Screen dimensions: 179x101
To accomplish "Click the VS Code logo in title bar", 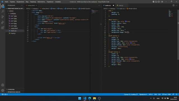I will [x=2, y=2].
